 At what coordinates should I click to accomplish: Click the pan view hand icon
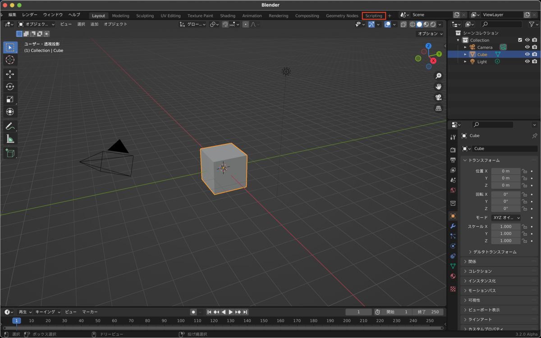[x=438, y=87]
